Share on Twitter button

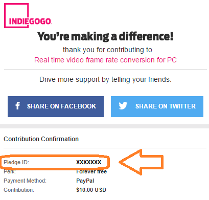click(x=157, y=106)
